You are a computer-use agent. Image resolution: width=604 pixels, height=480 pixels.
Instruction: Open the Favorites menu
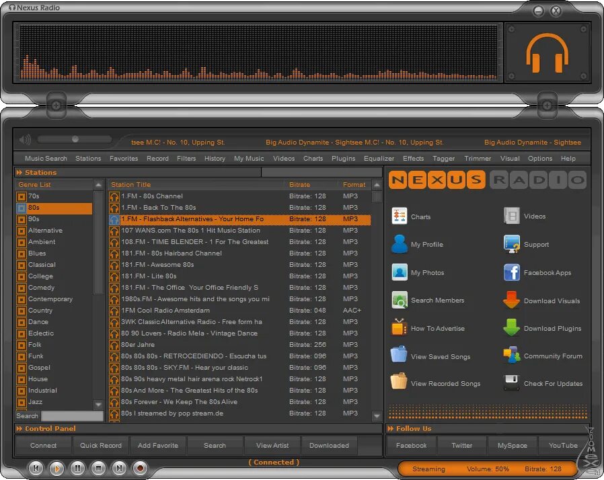[x=124, y=158]
